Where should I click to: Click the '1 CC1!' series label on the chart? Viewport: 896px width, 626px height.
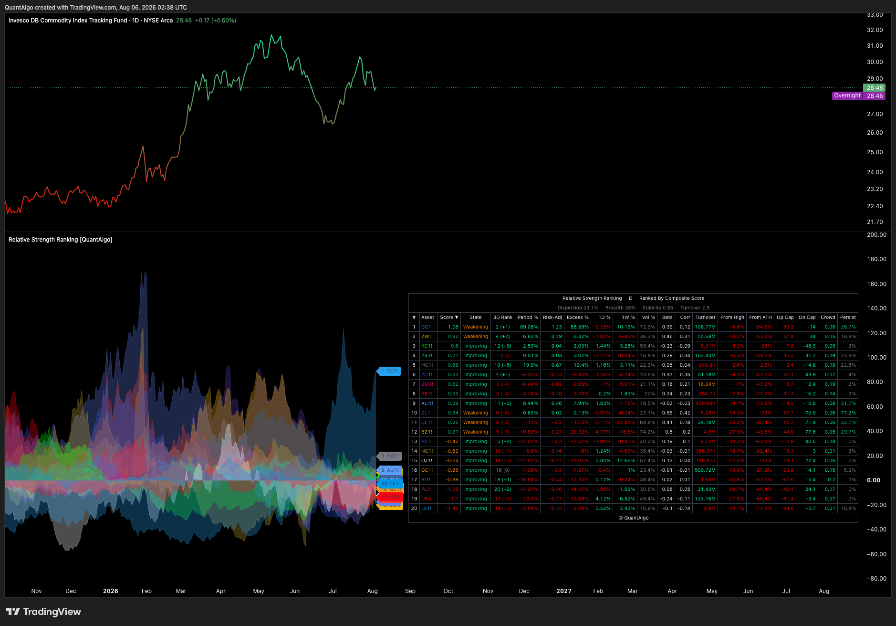(389, 371)
